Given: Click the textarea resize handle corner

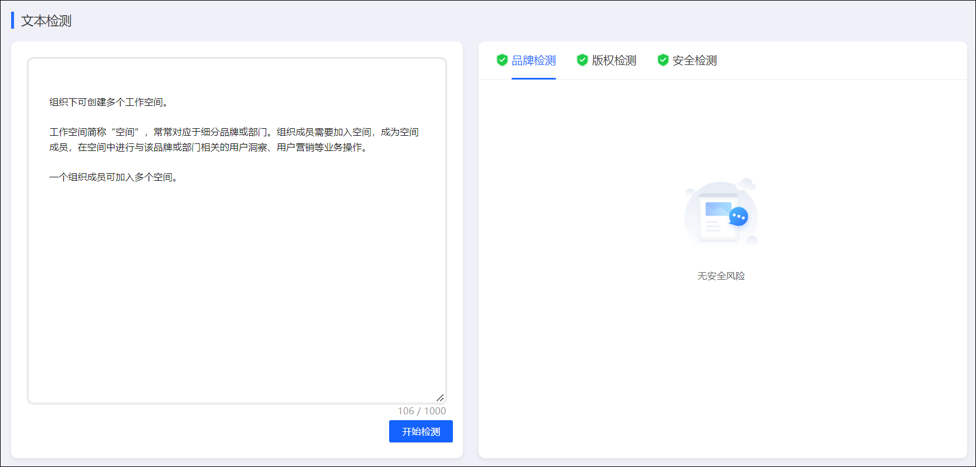Looking at the screenshot, I should 440,397.
